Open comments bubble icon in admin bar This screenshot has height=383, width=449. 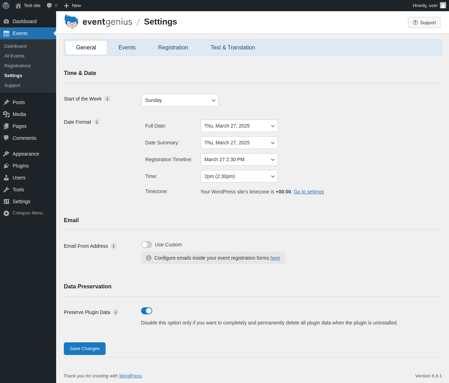49,6
